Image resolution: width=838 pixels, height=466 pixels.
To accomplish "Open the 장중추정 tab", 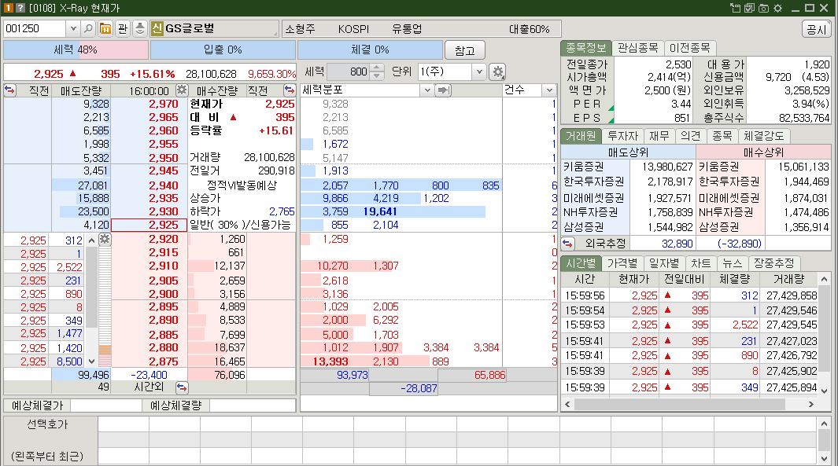I will (x=773, y=263).
